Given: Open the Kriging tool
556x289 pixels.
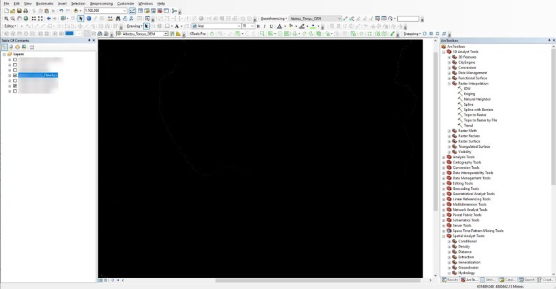Looking at the screenshot, I should coord(469,94).
